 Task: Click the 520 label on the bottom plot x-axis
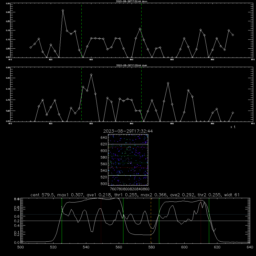click(53, 247)
